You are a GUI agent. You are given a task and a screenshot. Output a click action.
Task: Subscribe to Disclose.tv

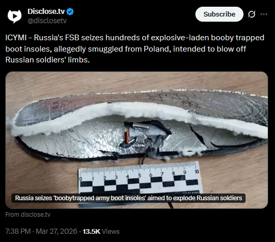pyautogui.click(x=219, y=14)
